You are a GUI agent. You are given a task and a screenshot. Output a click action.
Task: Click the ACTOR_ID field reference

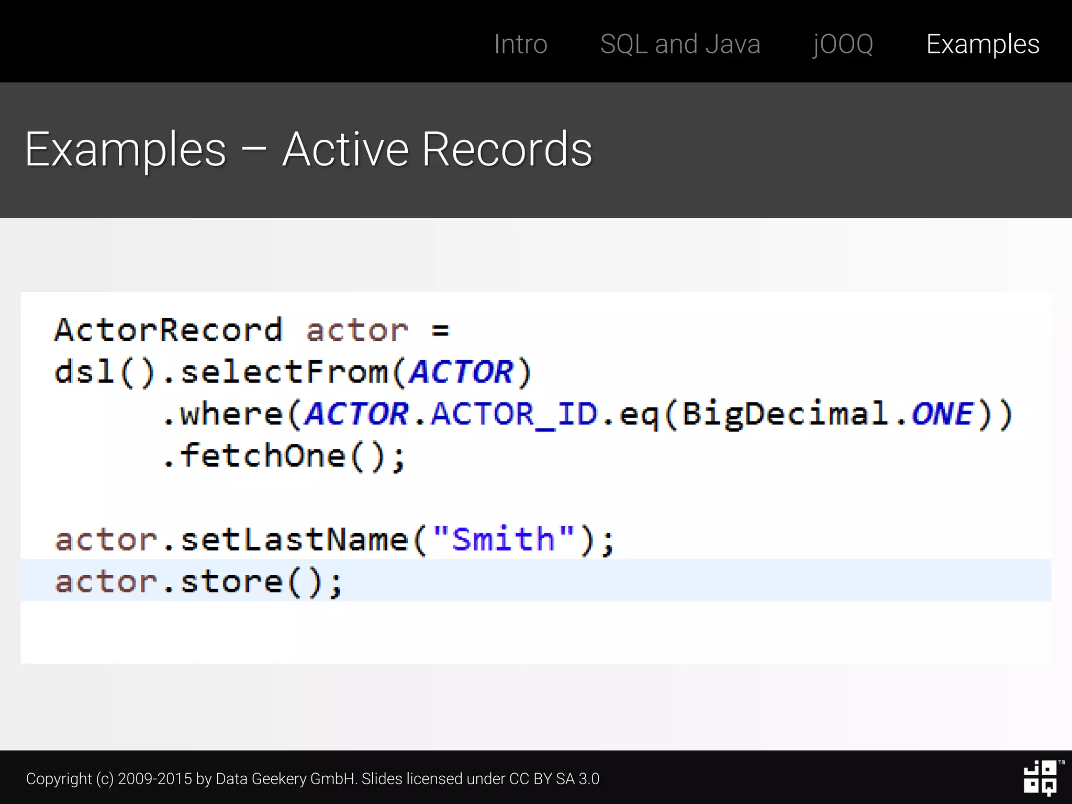pos(514,414)
